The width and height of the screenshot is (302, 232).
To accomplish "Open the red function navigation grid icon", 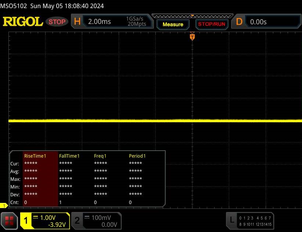I will click(x=9, y=221).
